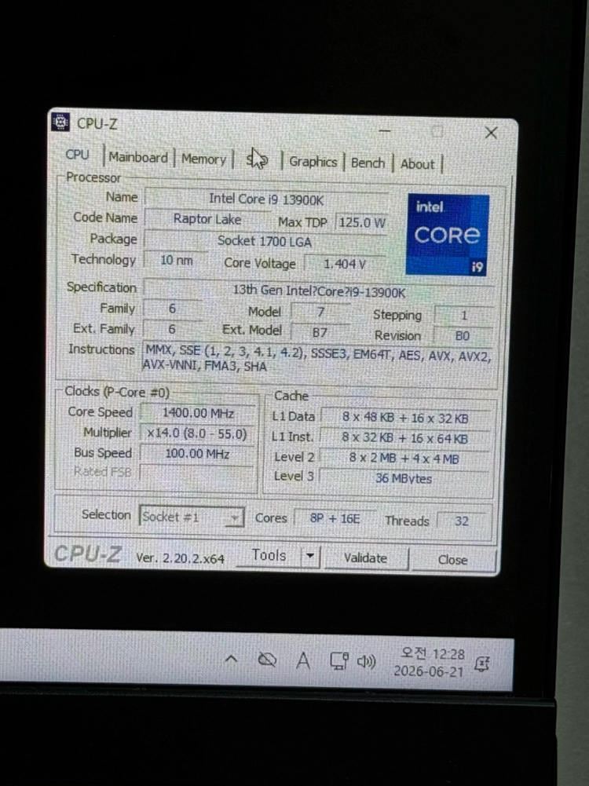The image size is (589, 786).
Task: Click the Threads value 32
Action: [462, 521]
